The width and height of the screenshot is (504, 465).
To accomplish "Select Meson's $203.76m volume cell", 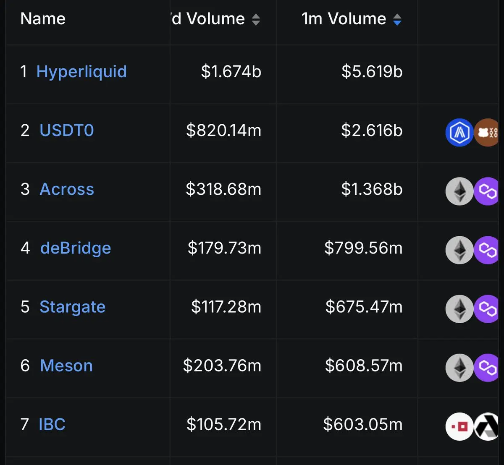I will pyautogui.click(x=222, y=366).
